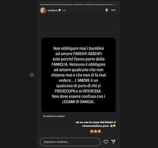Screen dimensions: 158x148
Task: Jump to the first story segment bar
Action: click(45, 5)
